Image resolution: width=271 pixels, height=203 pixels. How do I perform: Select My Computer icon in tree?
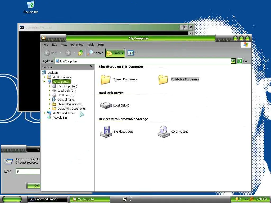[49, 81]
